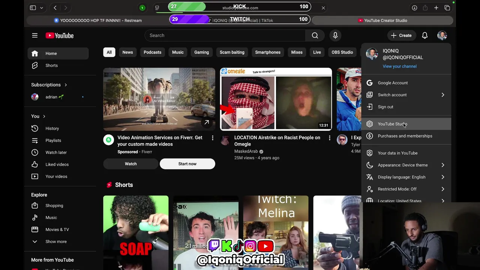Click Start now on the Fiverr ad
Image resolution: width=480 pixels, height=270 pixels.
point(187,164)
